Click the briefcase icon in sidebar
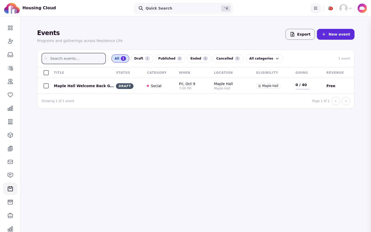This screenshot has width=371, height=232. pyautogui.click(x=10, y=216)
